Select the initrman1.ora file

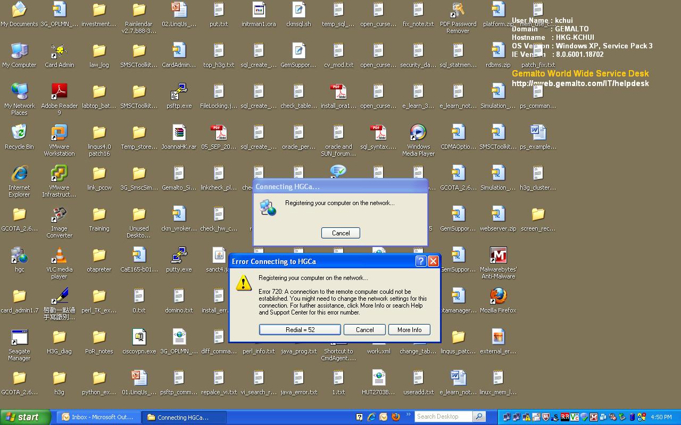pos(259,15)
